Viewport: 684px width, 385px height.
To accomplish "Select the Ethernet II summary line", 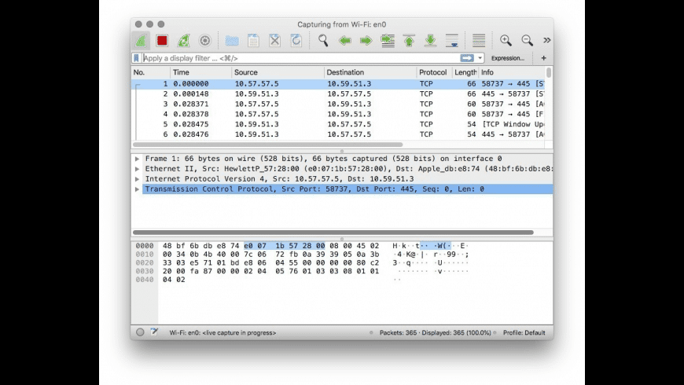I will tap(349, 169).
